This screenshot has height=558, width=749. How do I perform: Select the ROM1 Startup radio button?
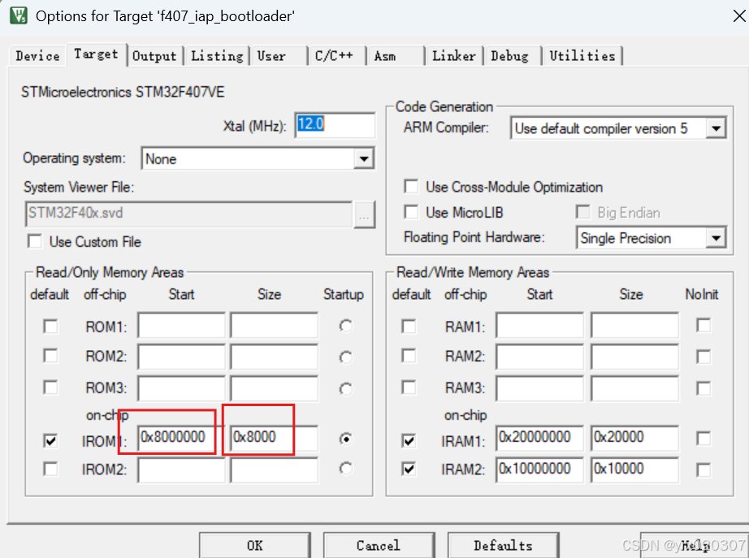[x=346, y=326]
